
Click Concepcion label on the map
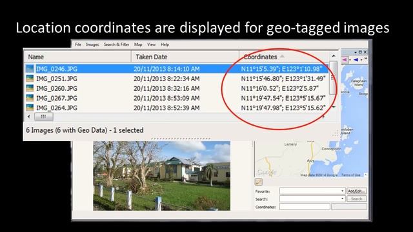coord(331,149)
